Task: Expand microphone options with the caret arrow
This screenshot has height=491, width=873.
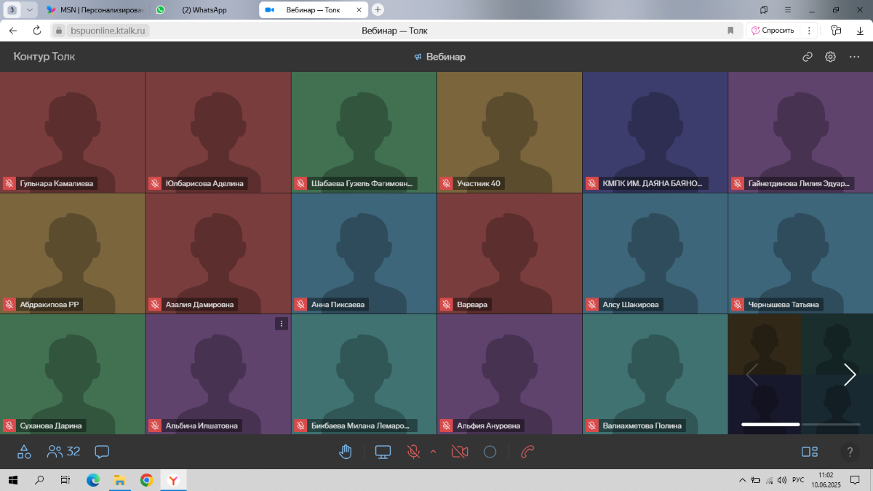Action: pyautogui.click(x=434, y=452)
